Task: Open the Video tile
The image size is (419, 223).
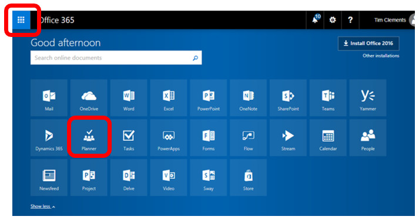Action: point(169,177)
